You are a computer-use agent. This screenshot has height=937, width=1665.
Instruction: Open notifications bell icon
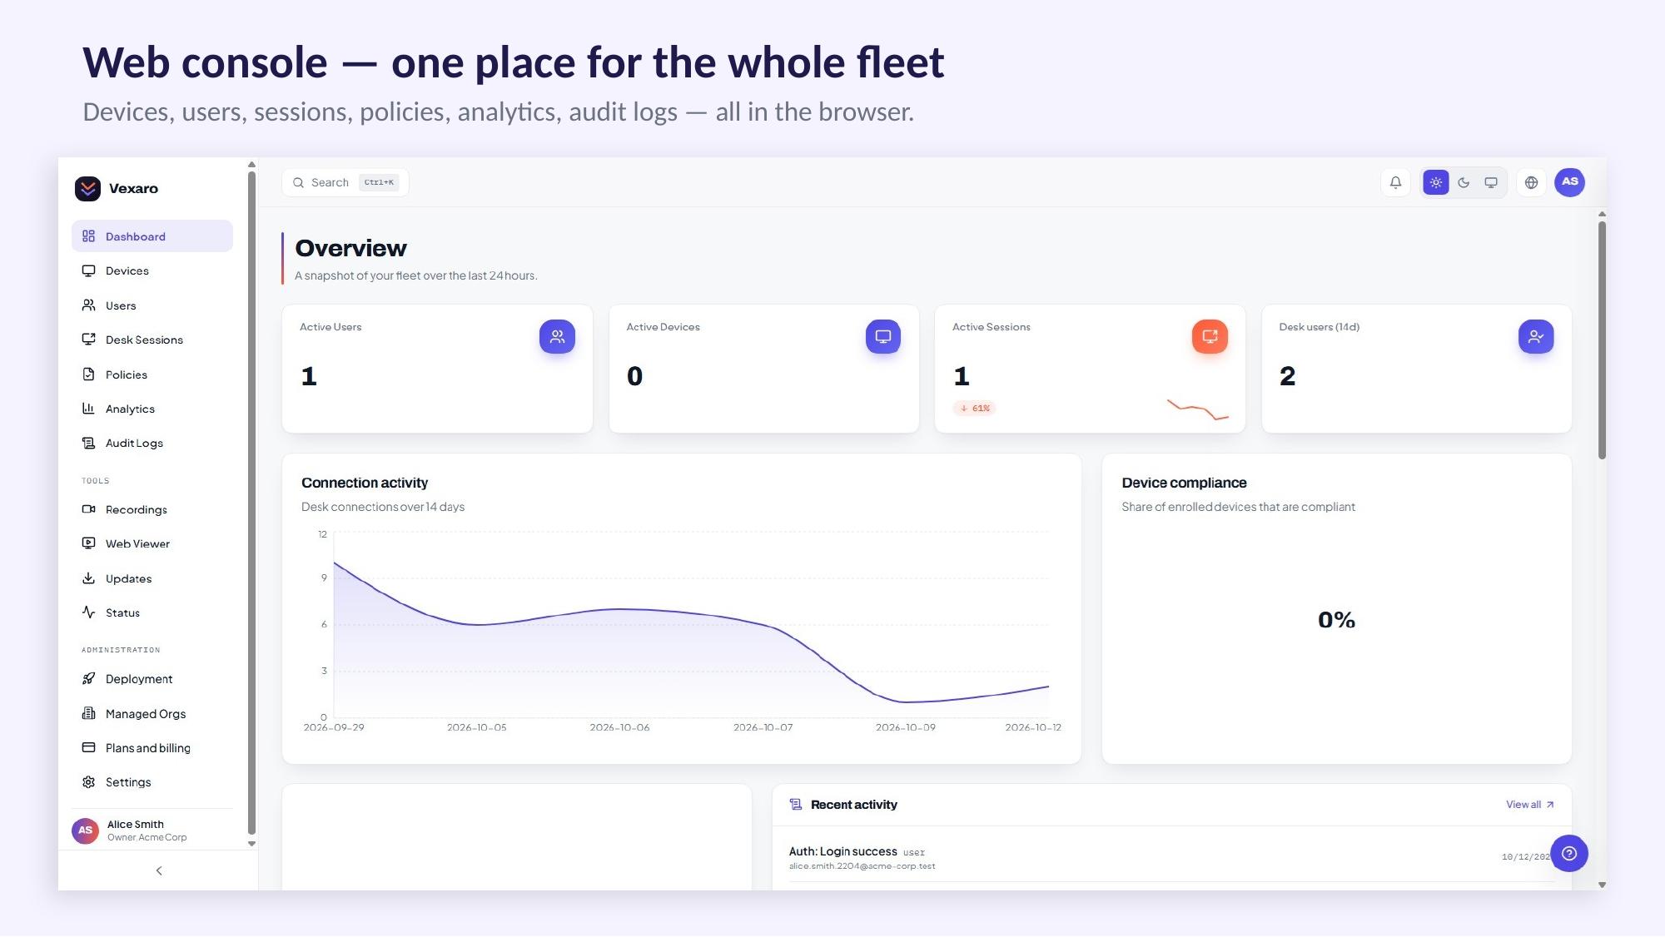coord(1395,182)
